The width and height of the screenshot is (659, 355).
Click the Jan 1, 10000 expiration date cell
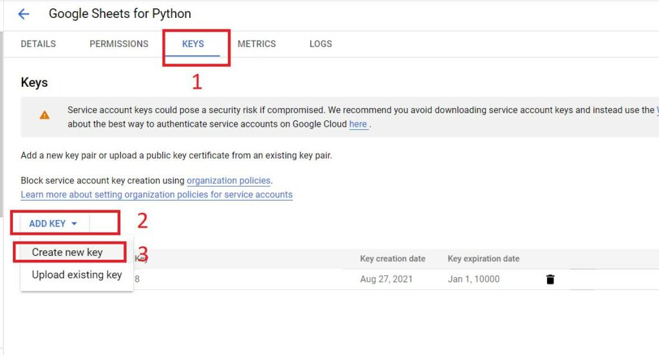474,279
